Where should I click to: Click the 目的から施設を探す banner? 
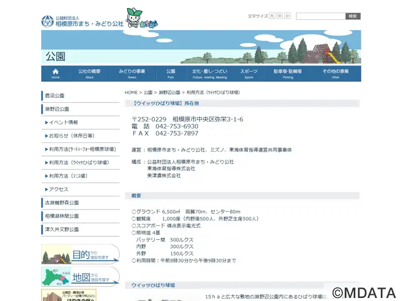point(80,254)
